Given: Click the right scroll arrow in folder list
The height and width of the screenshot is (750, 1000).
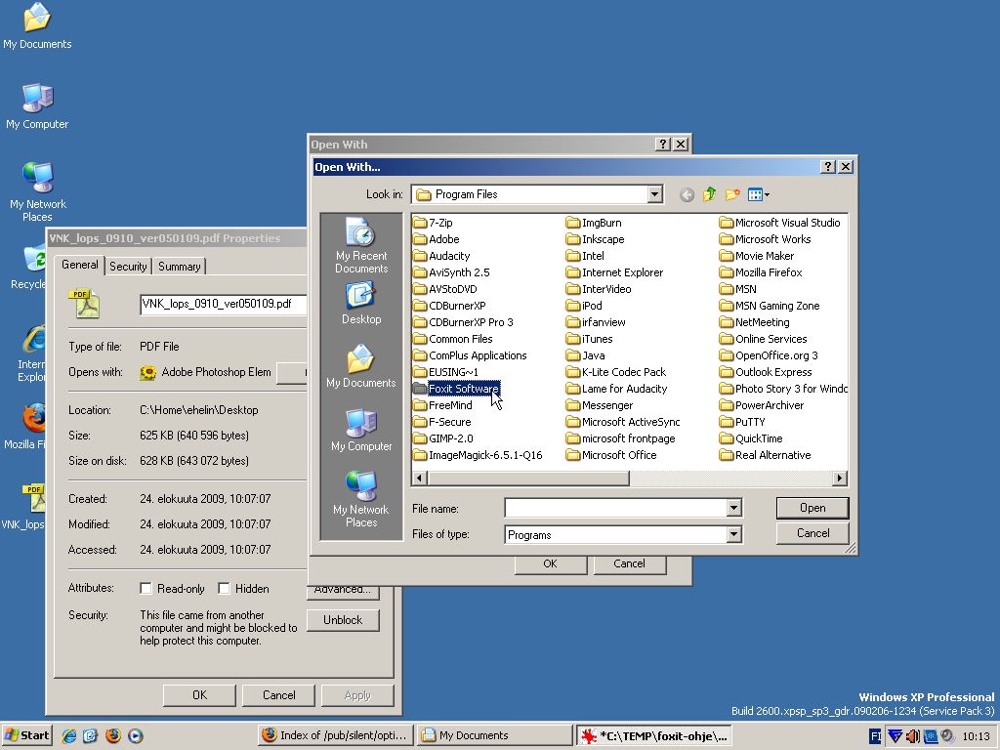Looking at the screenshot, I should click(840, 478).
